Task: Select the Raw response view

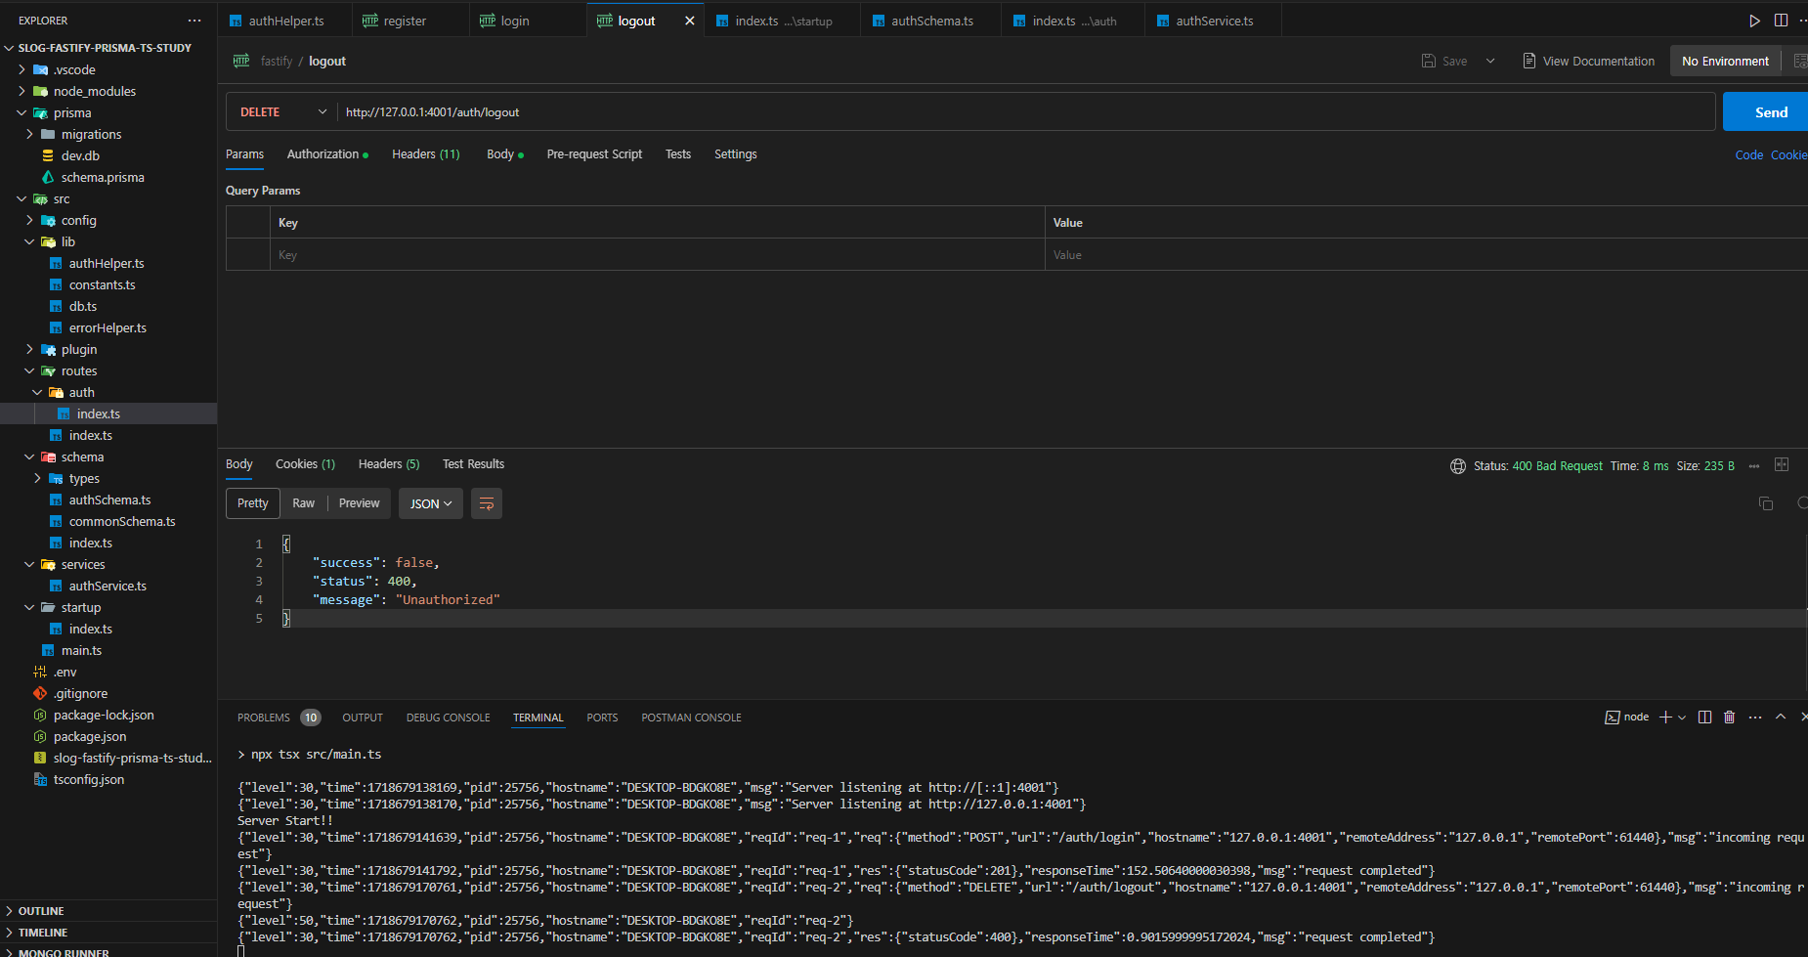Action: click(303, 503)
